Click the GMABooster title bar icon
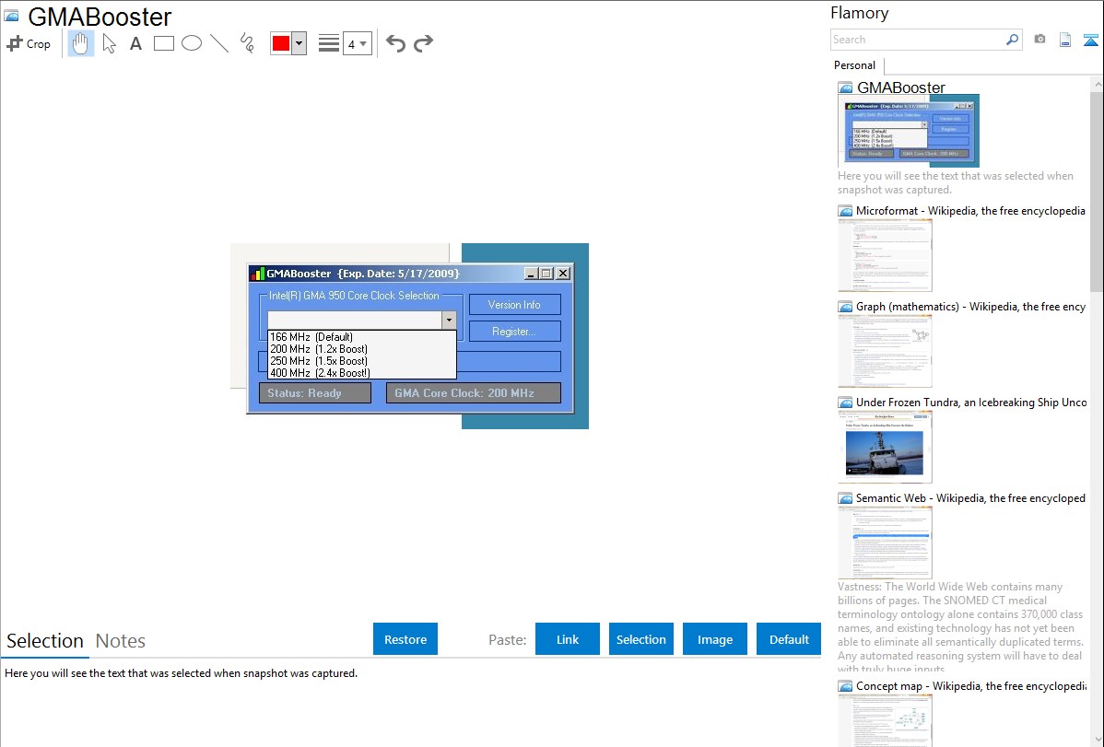Image resolution: width=1104 pixels, height=747 pixels. click(x=258, y=274)
